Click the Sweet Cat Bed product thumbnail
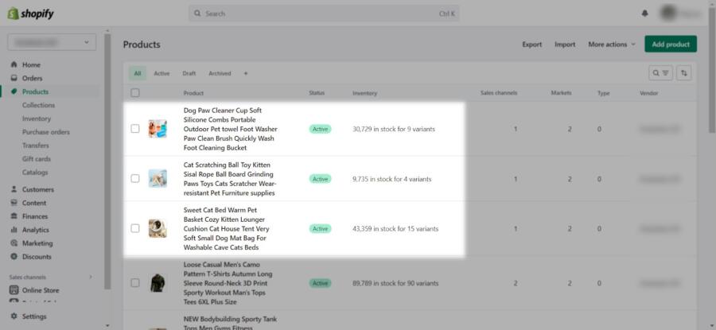Viewport: 716px width, 330px height. [x=158, y=228]
